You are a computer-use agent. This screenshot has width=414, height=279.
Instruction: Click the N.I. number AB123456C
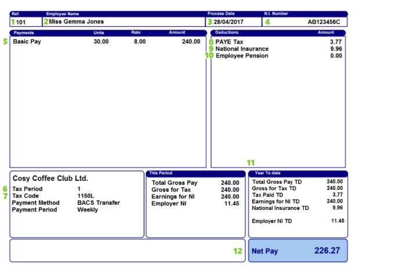tap(324, 22)
